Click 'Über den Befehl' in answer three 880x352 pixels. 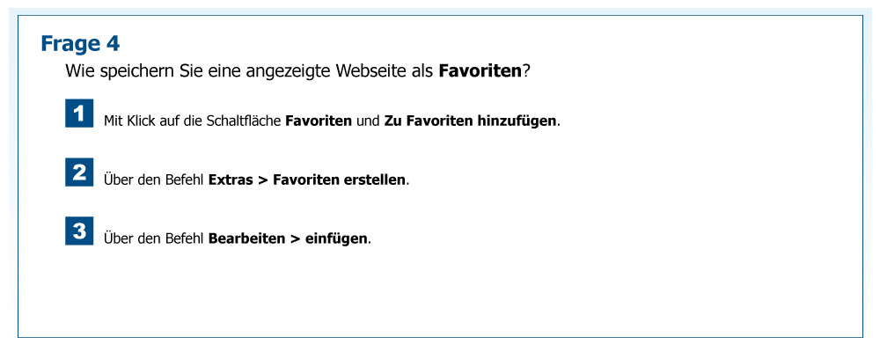pos(154,238)
